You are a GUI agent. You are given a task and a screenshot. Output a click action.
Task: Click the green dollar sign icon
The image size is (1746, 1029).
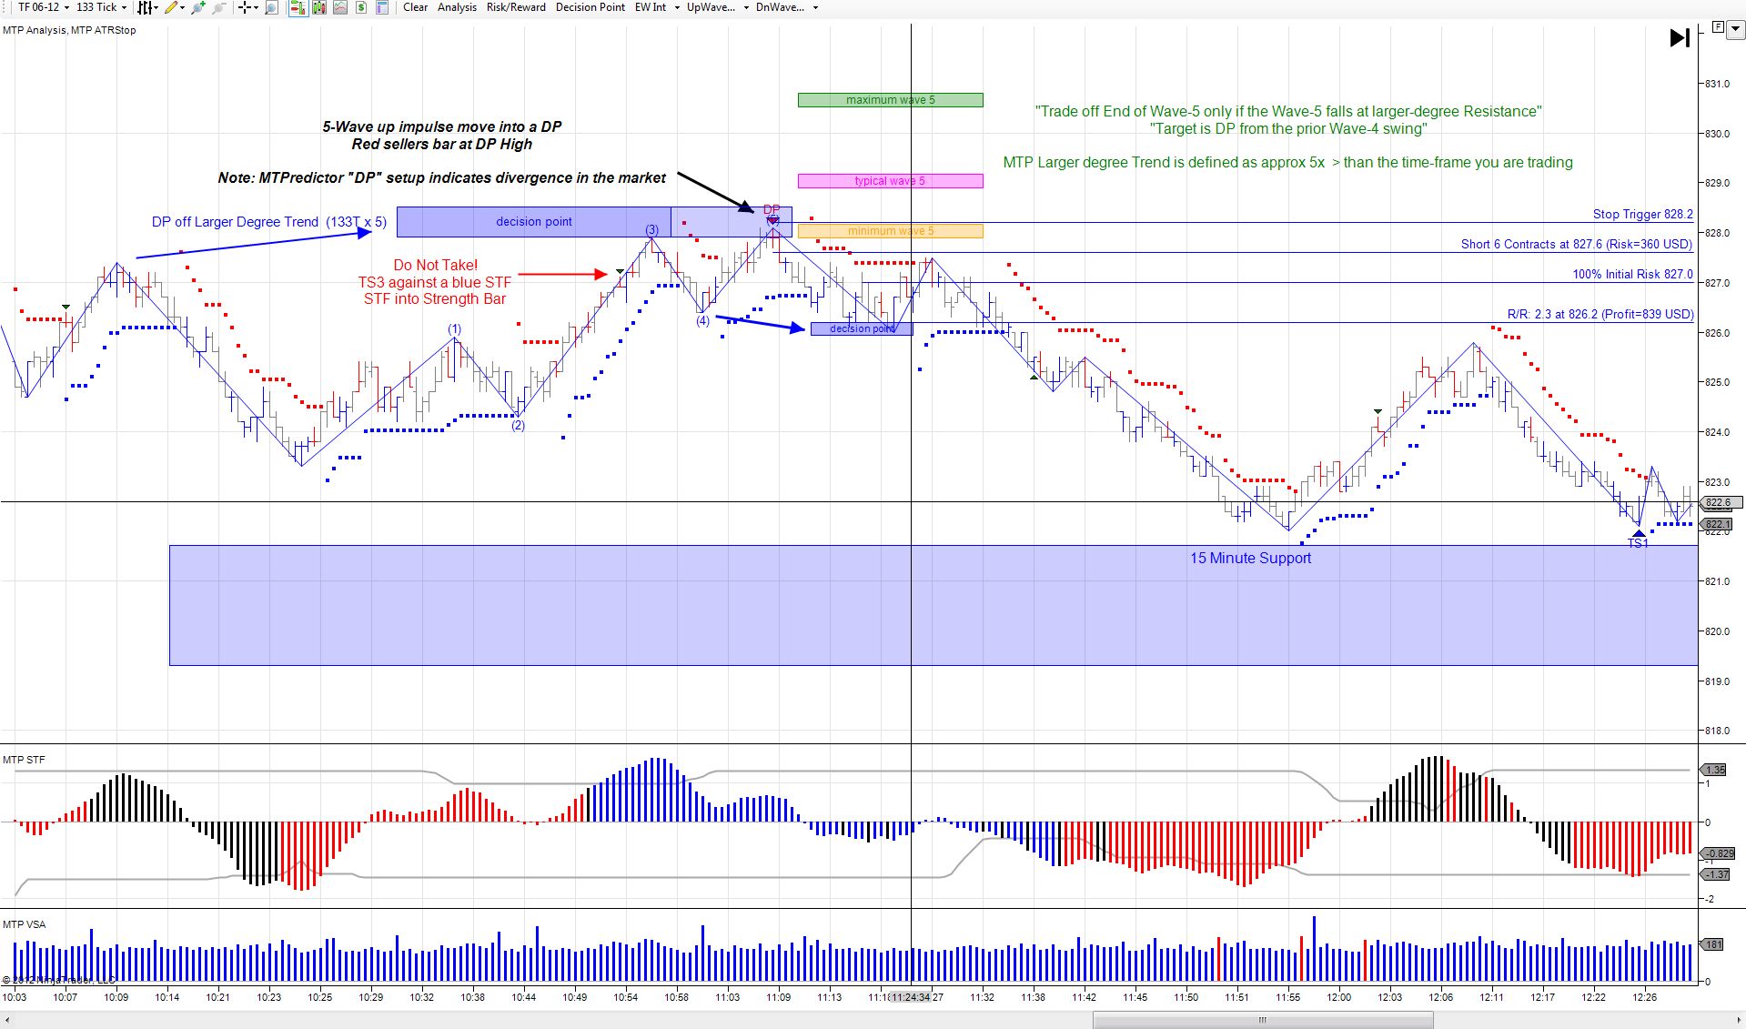(361, 7)
